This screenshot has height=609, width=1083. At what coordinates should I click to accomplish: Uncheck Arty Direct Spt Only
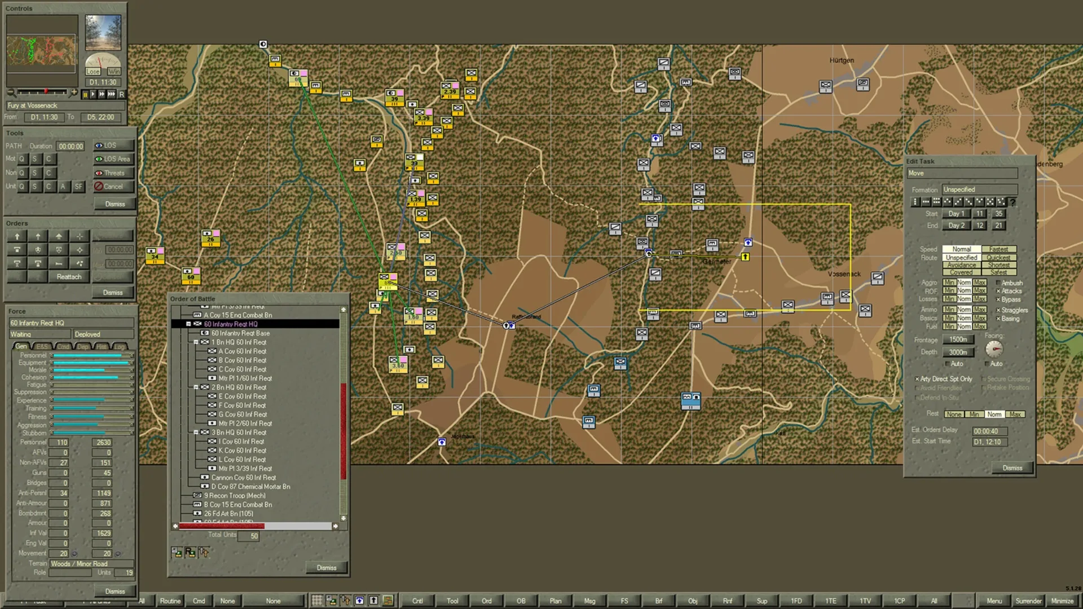(x=918, y=378)
